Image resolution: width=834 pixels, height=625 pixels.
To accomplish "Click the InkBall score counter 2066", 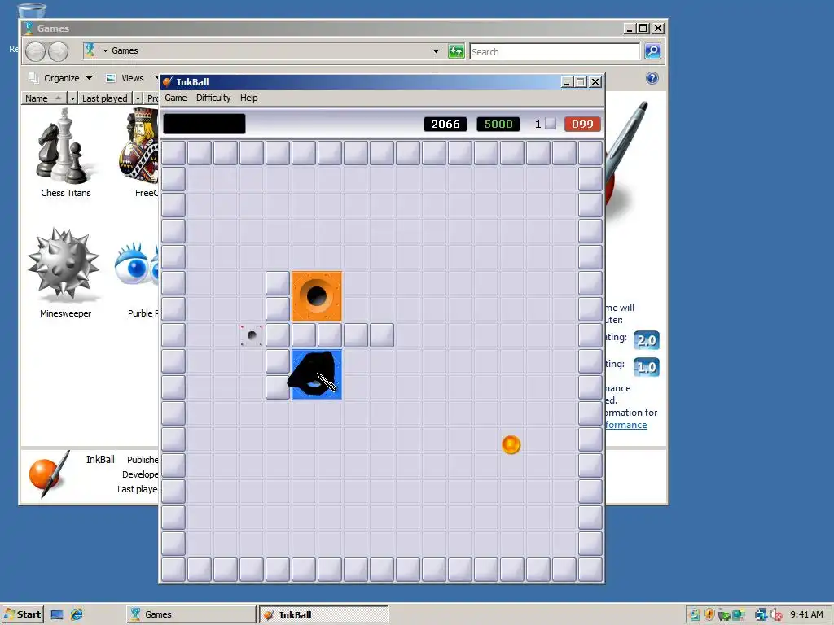I will 446,124.
